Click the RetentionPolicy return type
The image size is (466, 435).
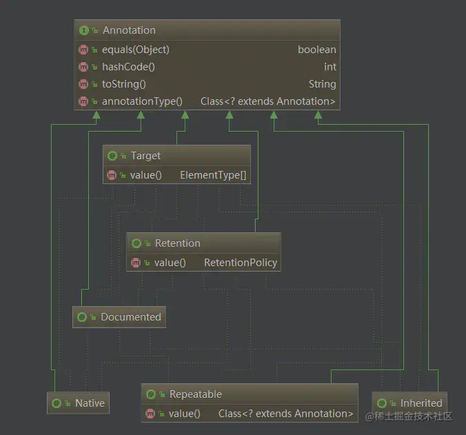pos(241,263)
